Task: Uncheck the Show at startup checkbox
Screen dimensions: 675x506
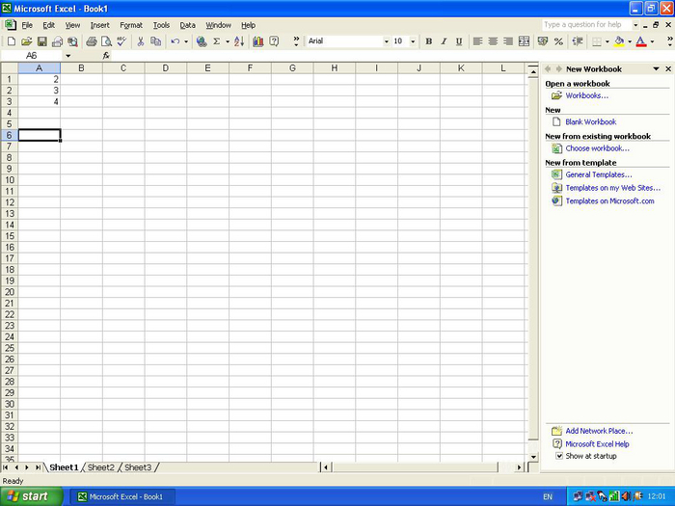Action: pos(559,457)
